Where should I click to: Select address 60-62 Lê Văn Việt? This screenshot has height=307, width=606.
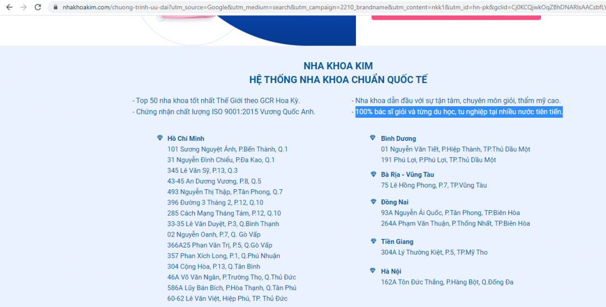[x=227, y=299]
